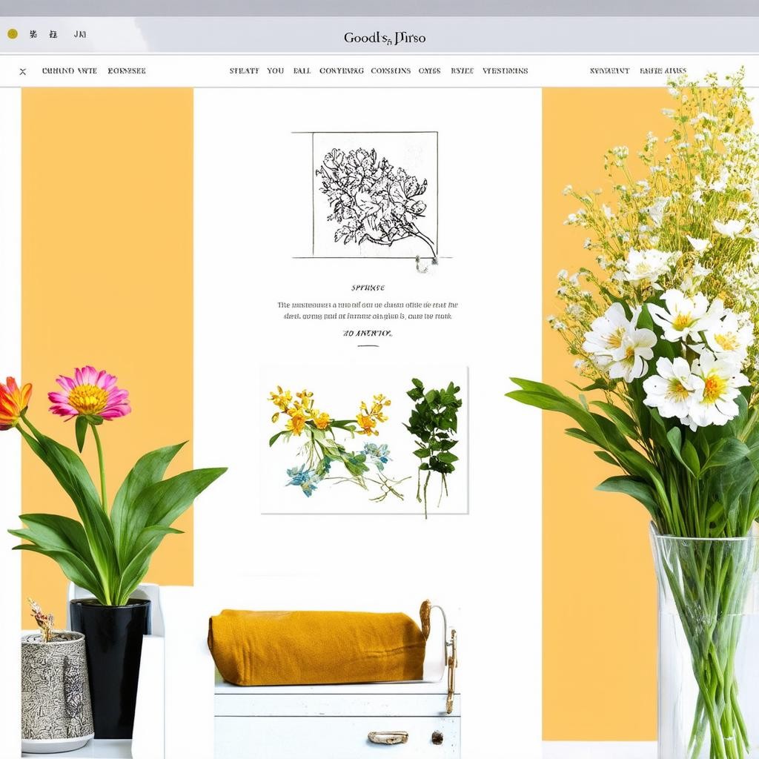Select the 'STEATF' menu item
759x759 pixels.
click(x=244, y=71)
